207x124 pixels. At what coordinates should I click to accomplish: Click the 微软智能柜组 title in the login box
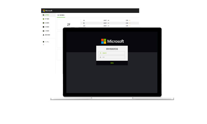[x=112, y=49]
